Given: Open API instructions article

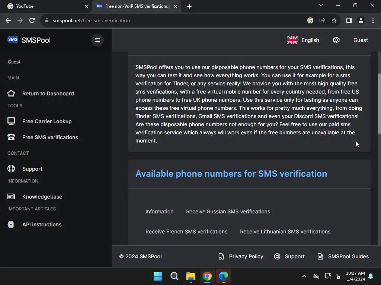Looking at the screenshot, I should [42, 225].
